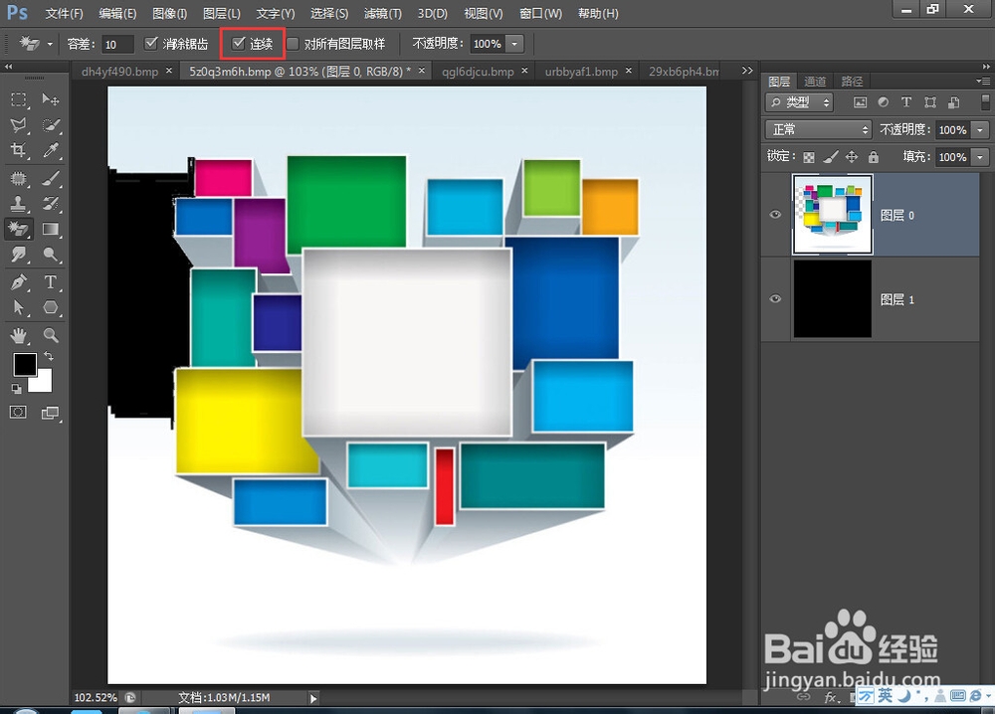Open the 滤镜(T) menu
This screenshot has height=714, width=995.
(x=383, y=13)
